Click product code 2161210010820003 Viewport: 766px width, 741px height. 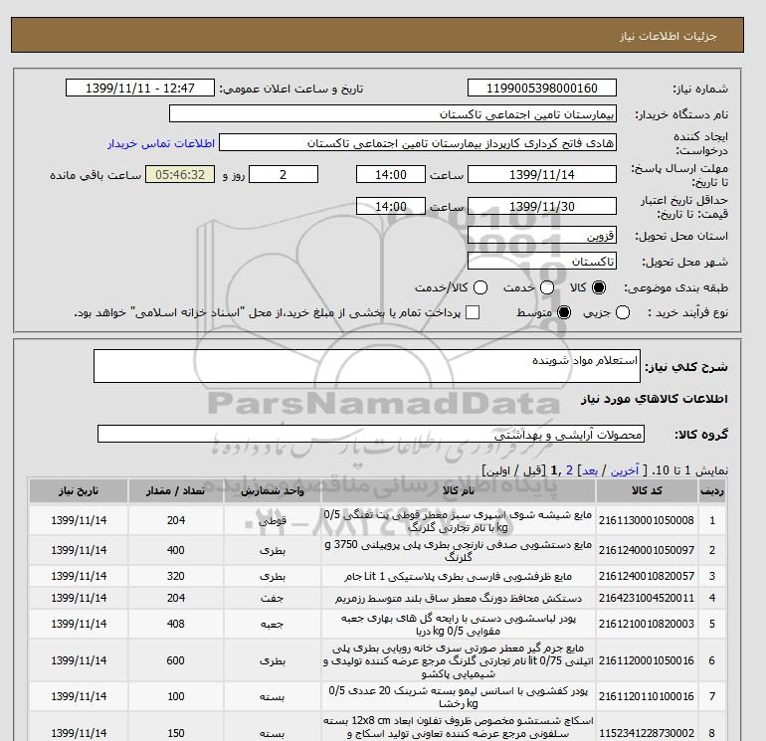point(647,624)
